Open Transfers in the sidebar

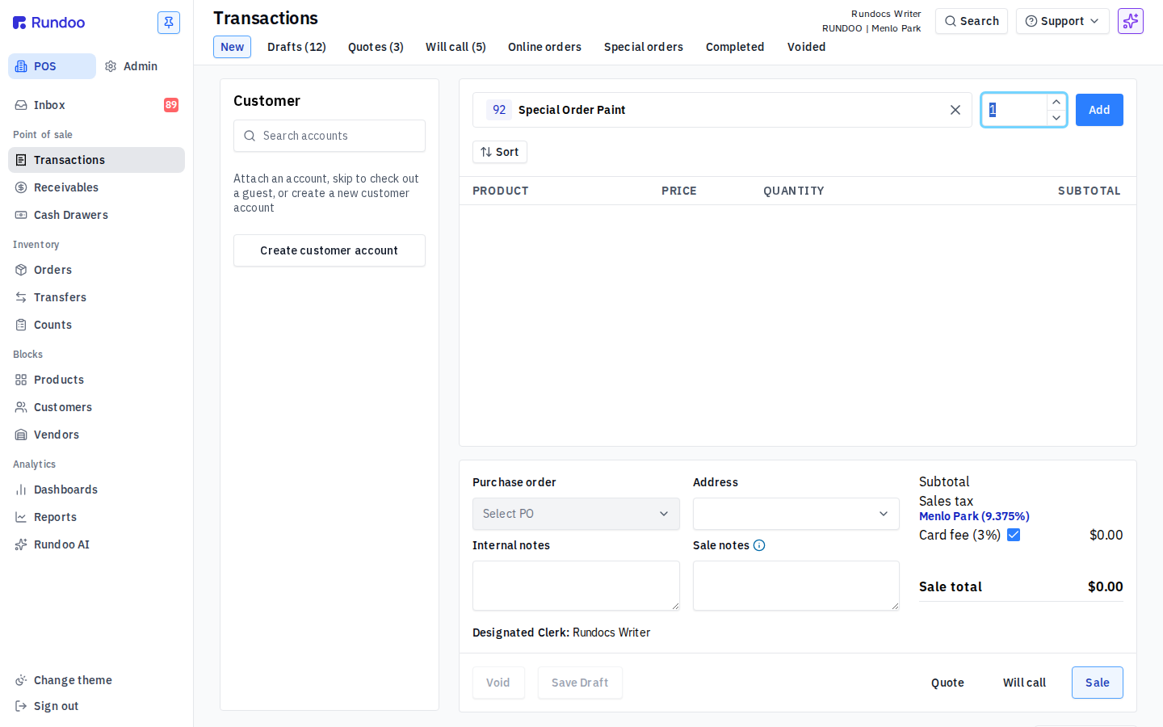(96, 297)
